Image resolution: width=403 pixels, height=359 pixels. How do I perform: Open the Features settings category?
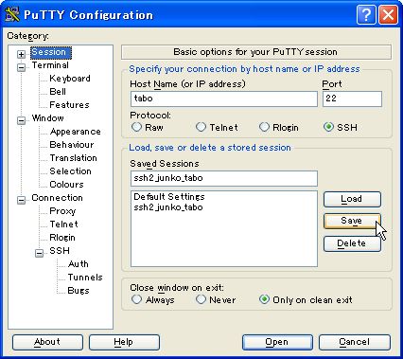pyautogui.click(x=69, y=105)
